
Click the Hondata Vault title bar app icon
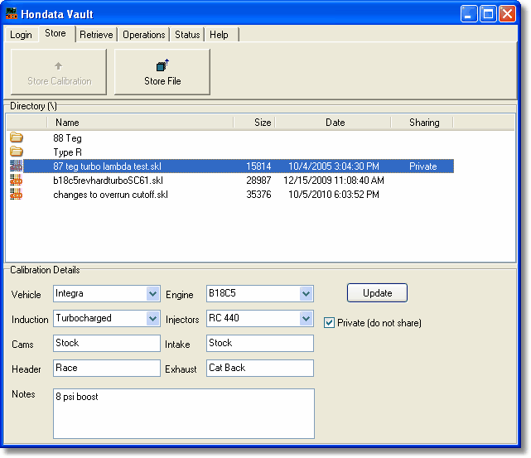11,13
